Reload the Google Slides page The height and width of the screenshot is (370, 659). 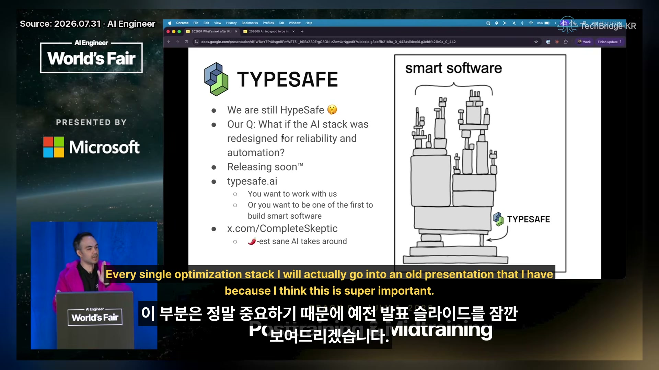[186, 42]
